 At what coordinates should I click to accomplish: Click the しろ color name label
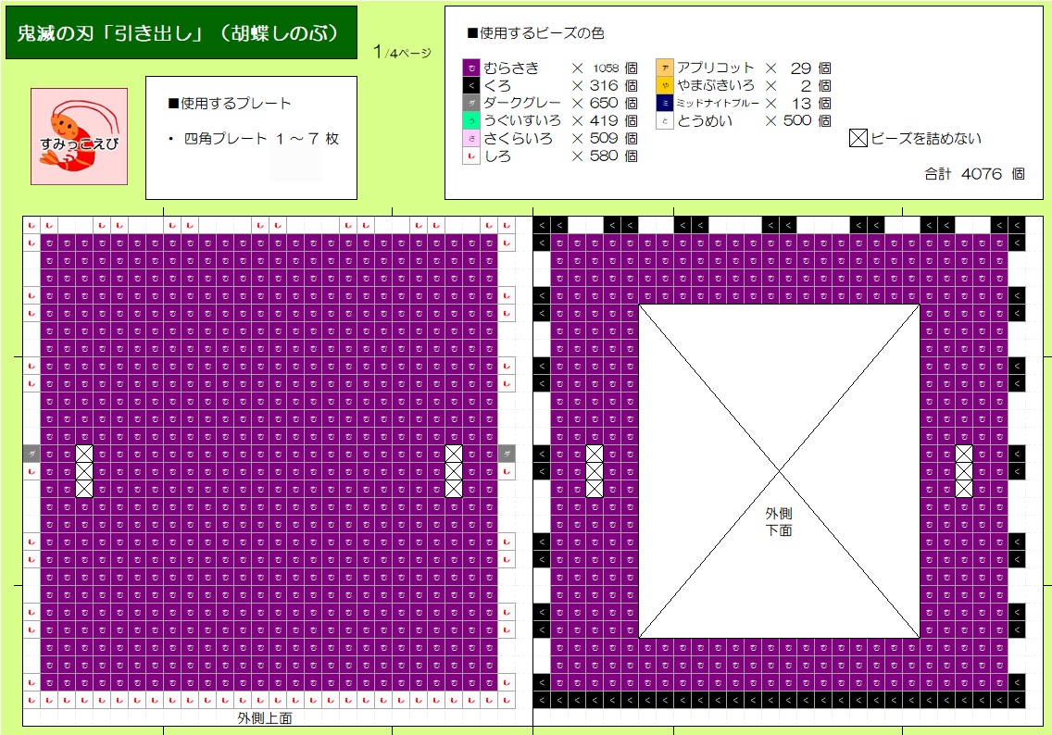497,156
